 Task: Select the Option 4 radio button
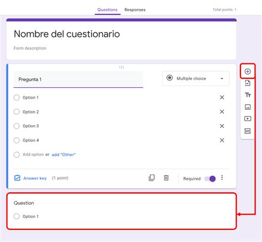pyautogui.click(x=17, y=140)
